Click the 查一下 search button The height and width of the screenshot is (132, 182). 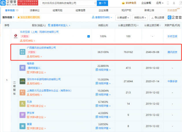pyautogui.click(x=102, y=3)
